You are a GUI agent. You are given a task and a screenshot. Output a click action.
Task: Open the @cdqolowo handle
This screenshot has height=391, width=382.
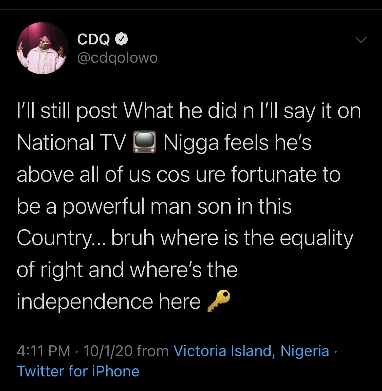click(117, 58)
